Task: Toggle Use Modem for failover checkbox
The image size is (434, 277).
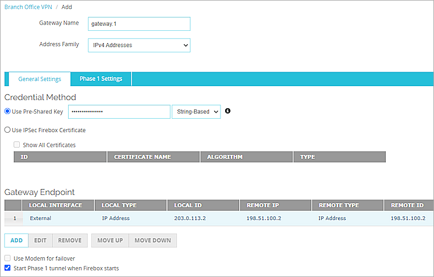Action: (x=8, y=258)
